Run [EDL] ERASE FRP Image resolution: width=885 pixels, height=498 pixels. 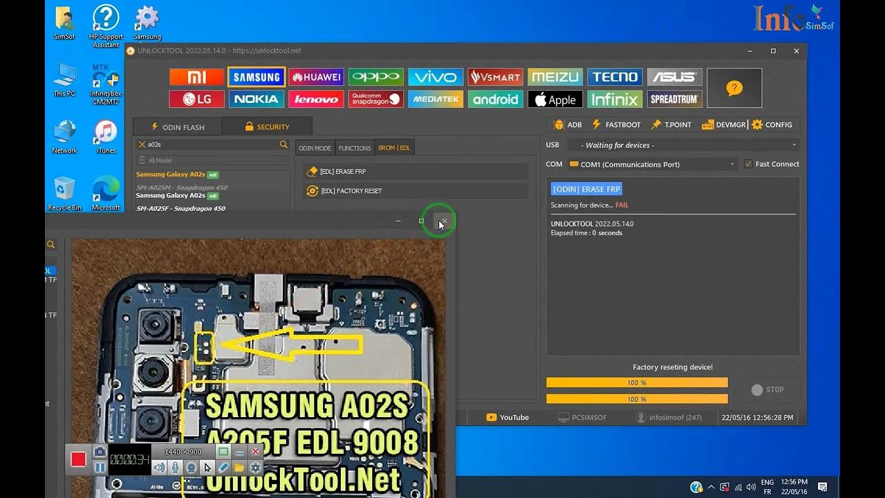[x=415, y=172]
